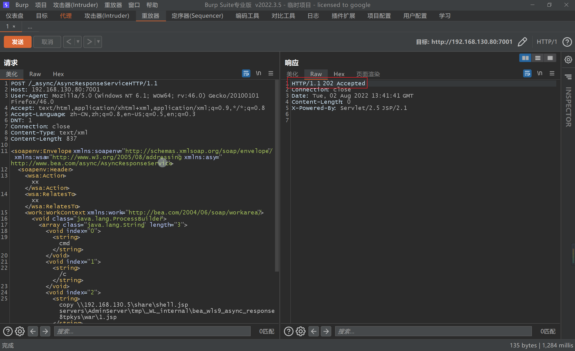This screenshot has width=575, height=351.
Task: Switch request view to Hex tab
Action: pyautogui.click(x=58, y=74)
